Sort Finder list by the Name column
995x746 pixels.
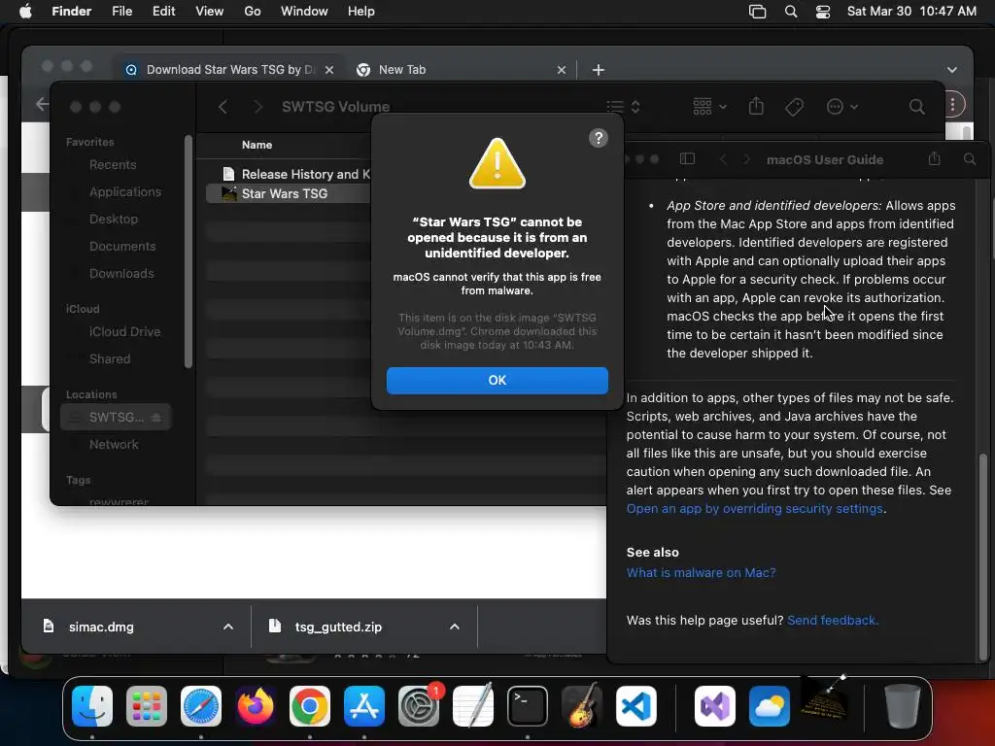257,145
